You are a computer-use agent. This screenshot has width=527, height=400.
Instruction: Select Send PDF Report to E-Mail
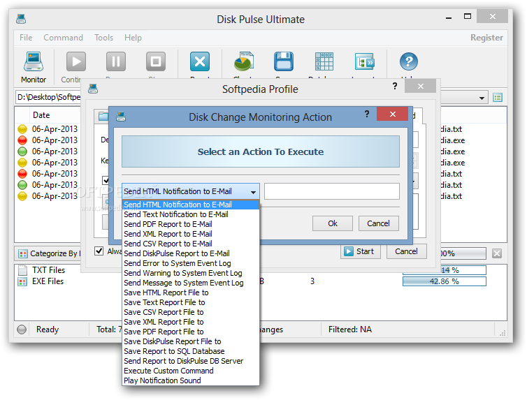(191, 224)
